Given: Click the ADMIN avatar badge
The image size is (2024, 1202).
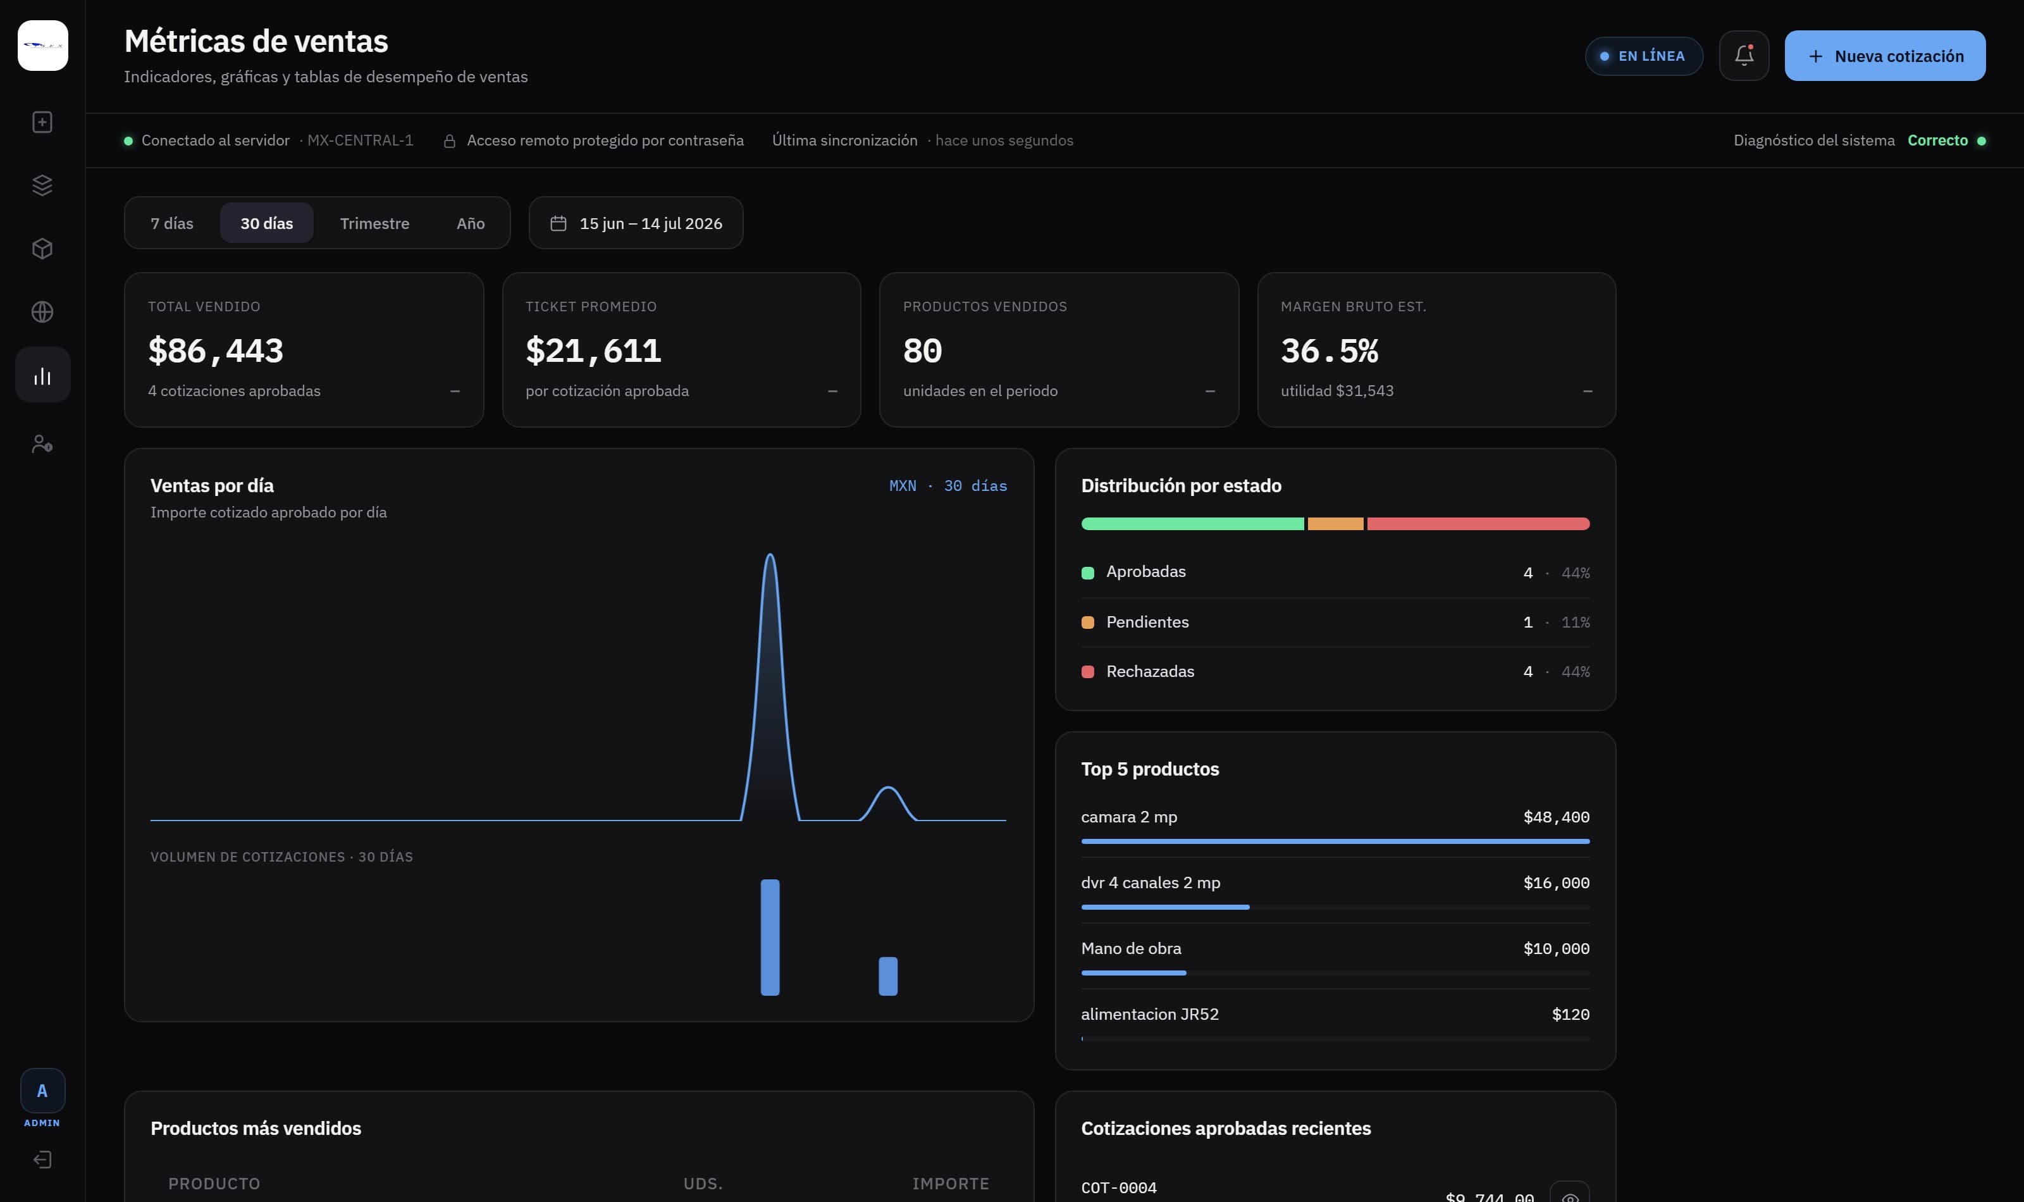Looking at the screenshot, I should (42, 1091).
